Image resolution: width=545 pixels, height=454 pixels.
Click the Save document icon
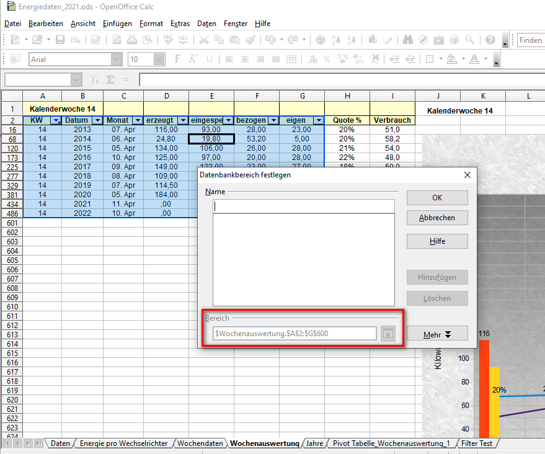coord(60,40)
